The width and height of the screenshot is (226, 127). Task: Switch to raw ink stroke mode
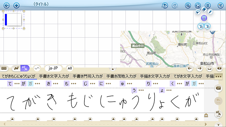16,68
